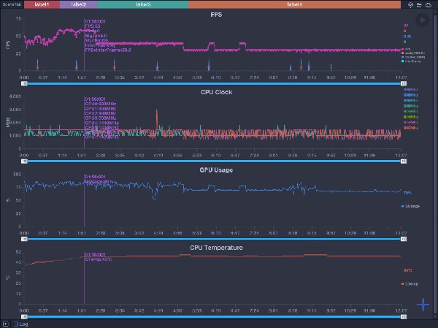Click the SceneTab label

12,4
